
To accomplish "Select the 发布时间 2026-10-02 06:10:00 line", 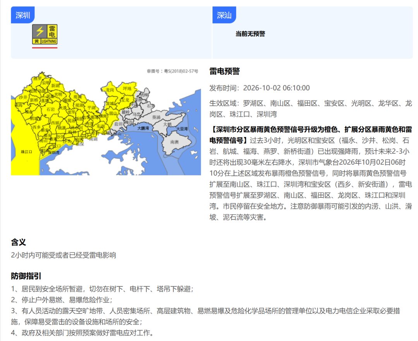I will coord(259,88).
